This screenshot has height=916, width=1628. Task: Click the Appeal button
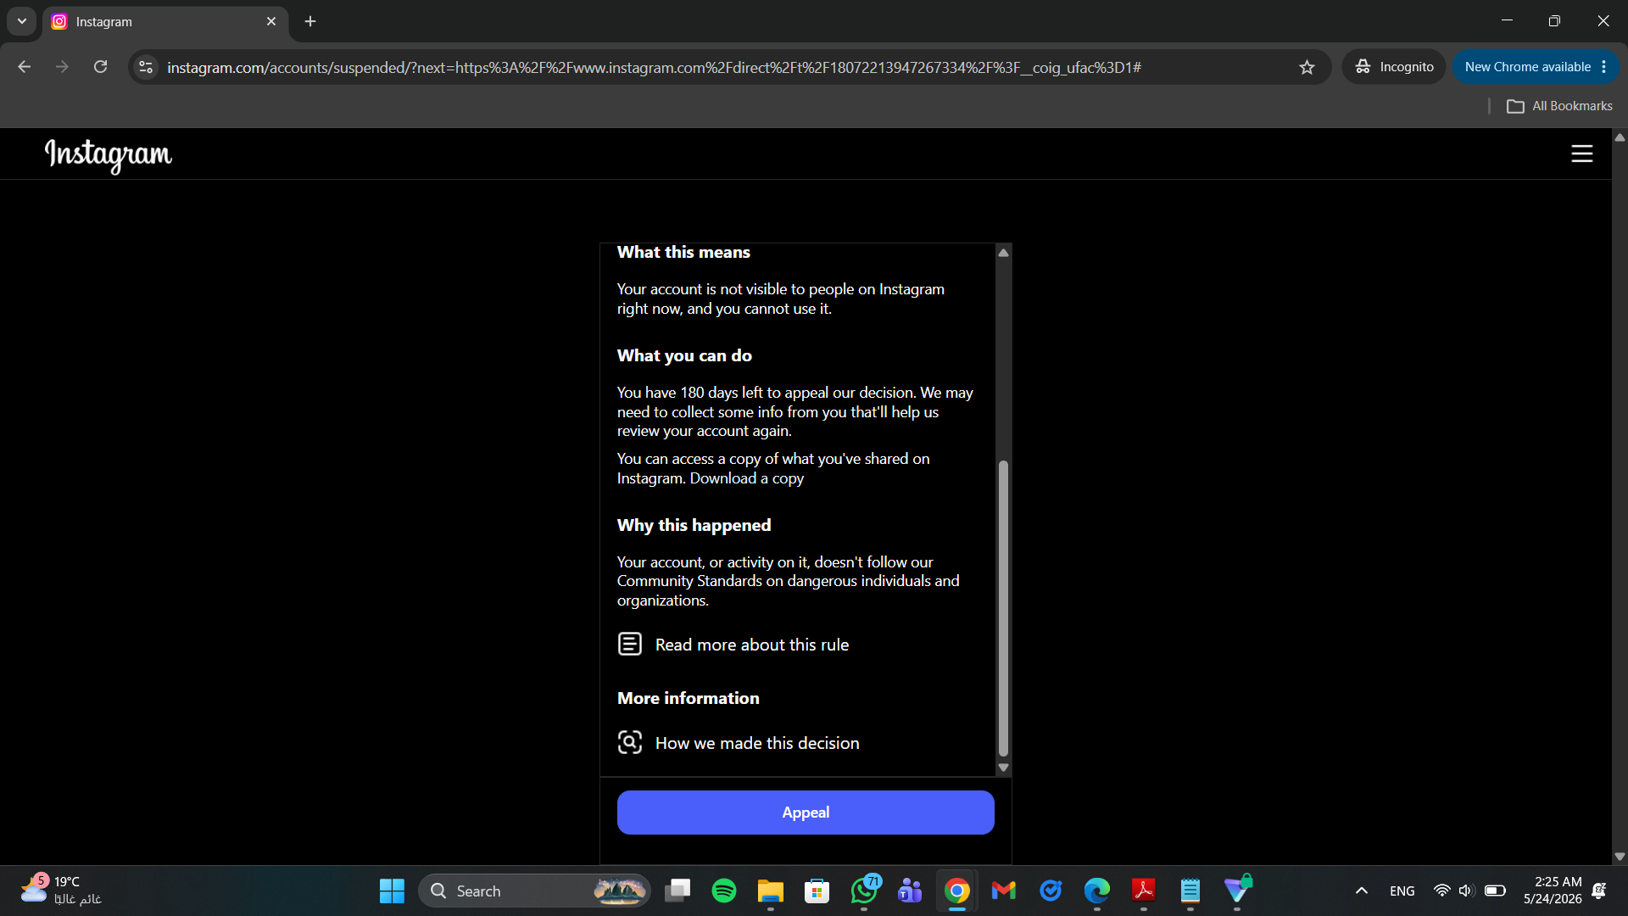(806, 813)
